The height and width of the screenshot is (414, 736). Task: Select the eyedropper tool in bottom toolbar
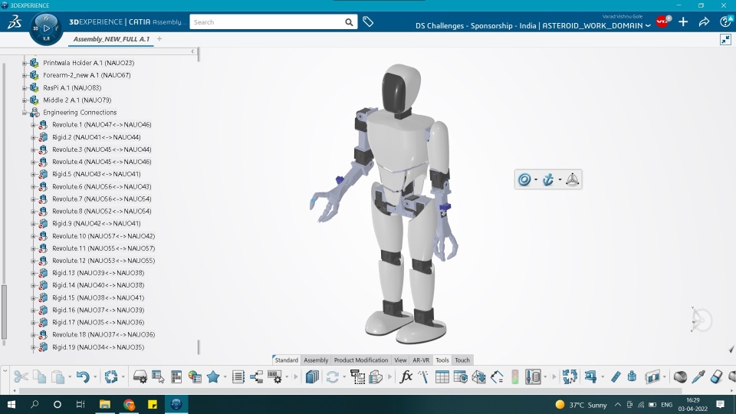click(698, 376)
